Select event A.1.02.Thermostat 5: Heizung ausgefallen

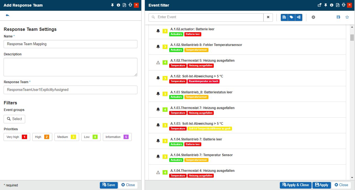(202, 61)
